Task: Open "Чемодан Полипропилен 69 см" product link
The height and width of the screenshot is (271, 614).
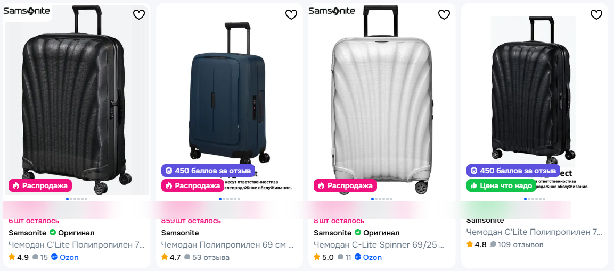Action: (227, 245)
